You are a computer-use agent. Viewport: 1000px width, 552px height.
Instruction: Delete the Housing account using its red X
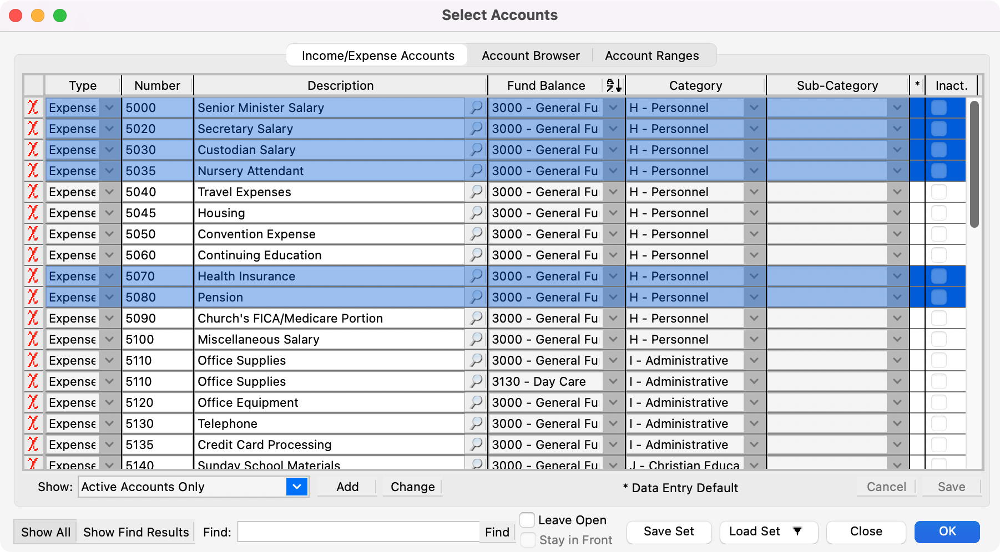click(x=33, y=213)
